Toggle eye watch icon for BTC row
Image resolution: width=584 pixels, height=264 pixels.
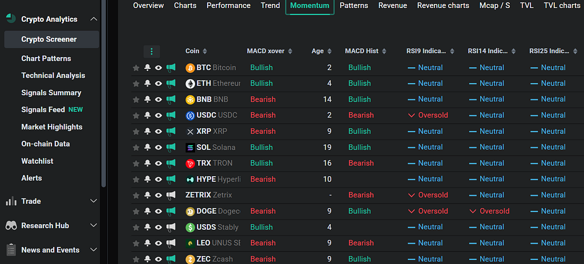coord(159,68)
